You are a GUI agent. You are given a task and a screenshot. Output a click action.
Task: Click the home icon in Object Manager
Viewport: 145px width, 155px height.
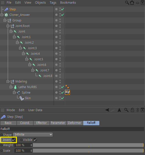[132, 2]
